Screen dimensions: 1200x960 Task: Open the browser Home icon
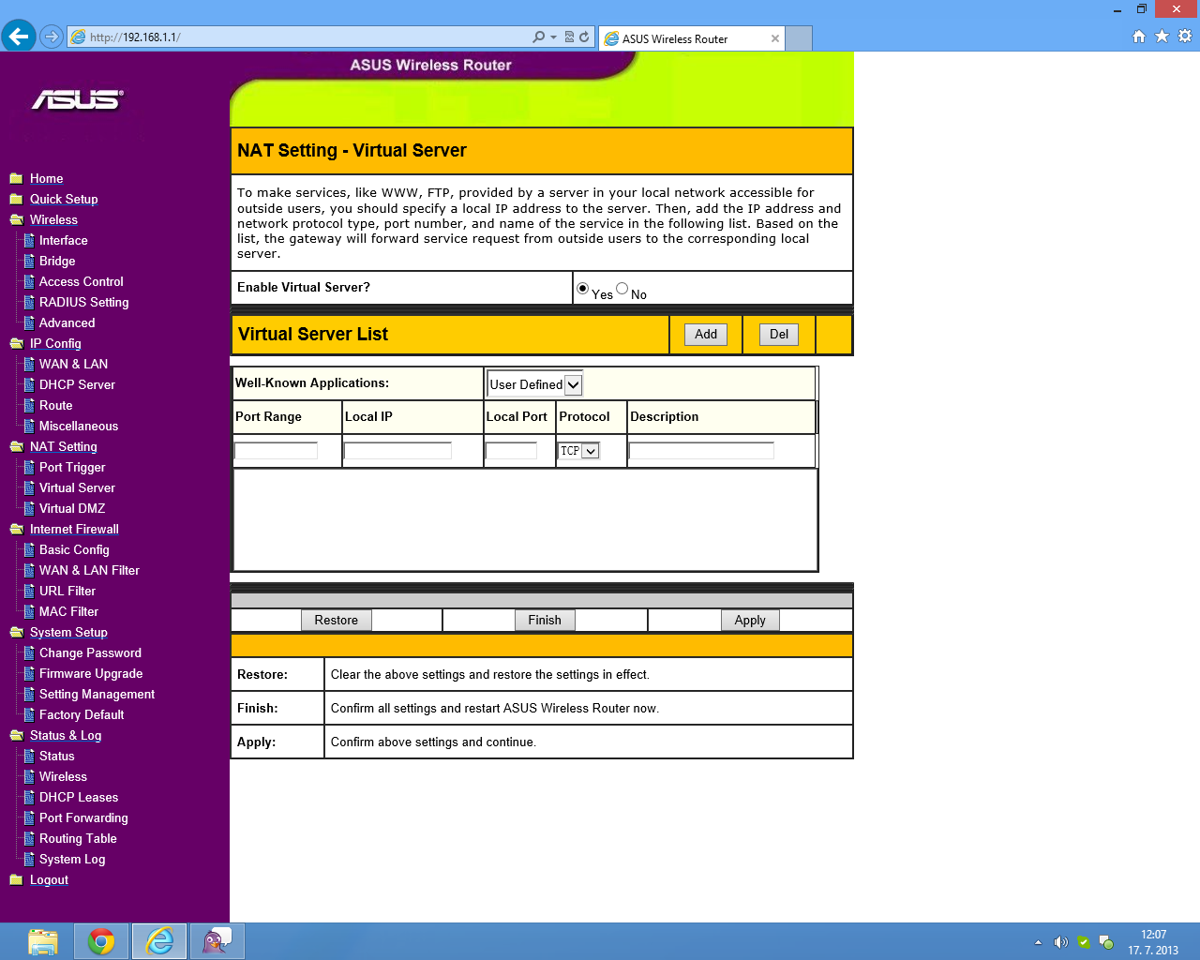[x=1139, y=37]
